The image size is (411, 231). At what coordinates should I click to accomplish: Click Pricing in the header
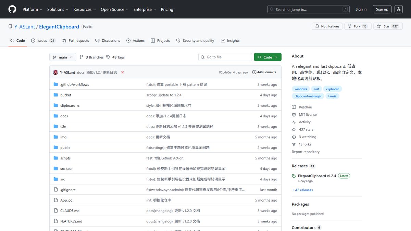[x=167, y=9]
